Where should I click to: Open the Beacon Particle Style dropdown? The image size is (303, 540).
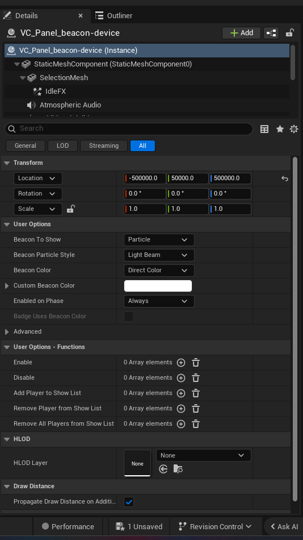tap(159, 255)
